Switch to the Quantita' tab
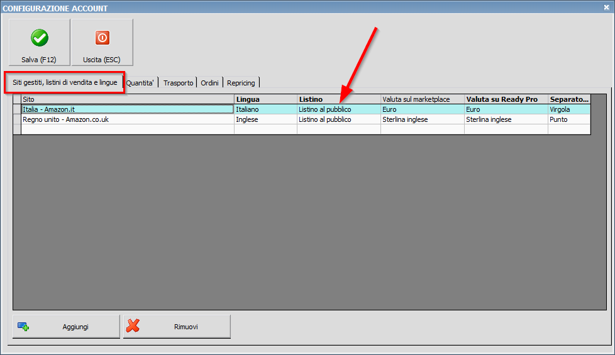 (x=140, y=83)
